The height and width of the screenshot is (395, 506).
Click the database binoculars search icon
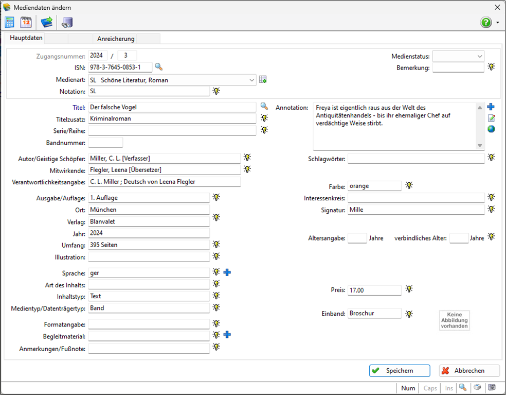coord(67,22)
